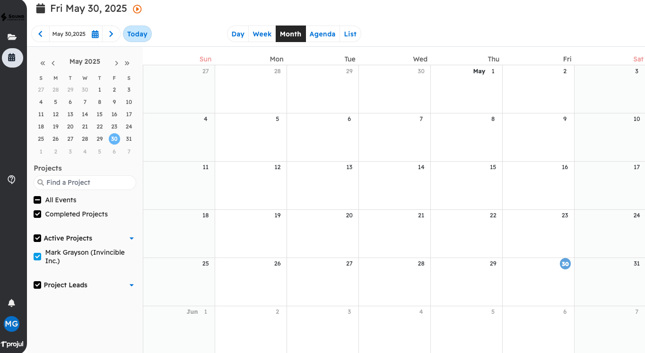Uncheck Mark Grayson (Invincible Inc.) project
Viewport: 645px width, 353px height.
tap(38, 257)
